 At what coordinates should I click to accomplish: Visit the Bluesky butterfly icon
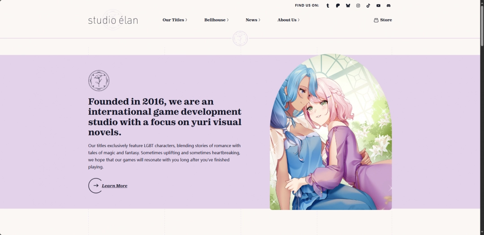pos(348,6)
